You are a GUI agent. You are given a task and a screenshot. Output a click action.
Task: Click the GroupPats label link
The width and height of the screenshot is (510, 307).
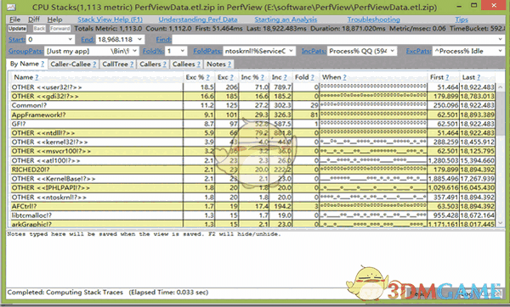[25, 51]
